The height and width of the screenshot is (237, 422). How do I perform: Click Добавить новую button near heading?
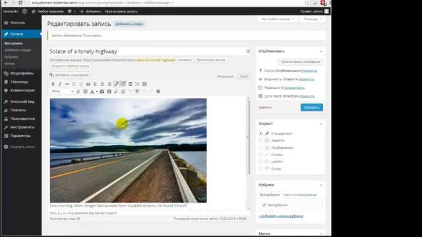pyautogui.click(x=129, y=24)
